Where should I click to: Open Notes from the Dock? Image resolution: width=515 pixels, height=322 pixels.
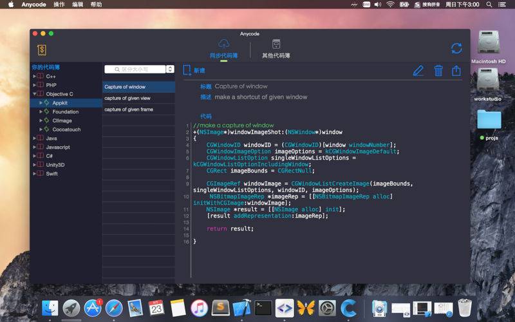click(x=178, y=308)
